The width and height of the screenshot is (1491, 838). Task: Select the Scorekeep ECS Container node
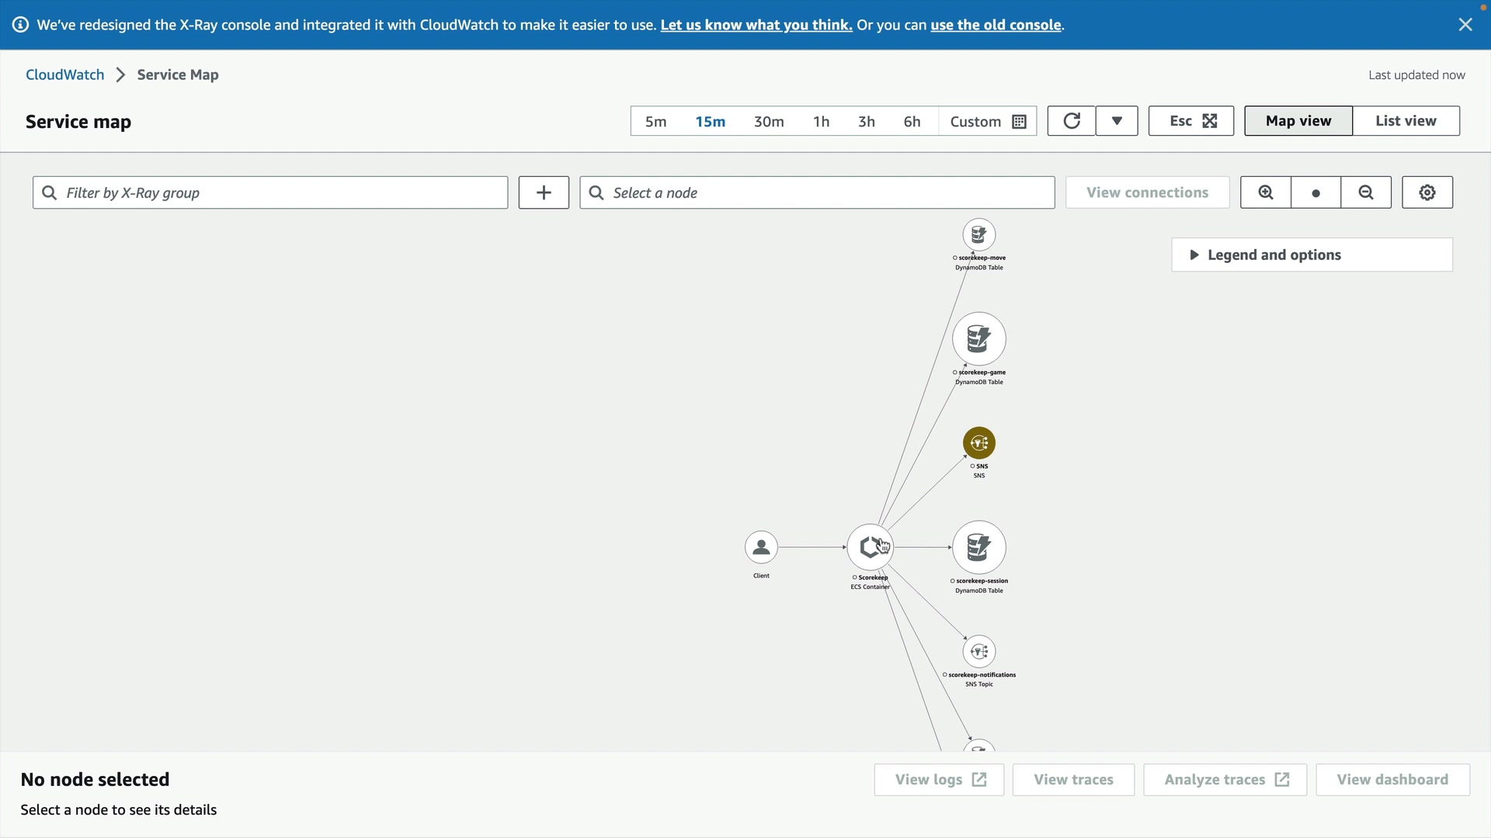(870, 547)
